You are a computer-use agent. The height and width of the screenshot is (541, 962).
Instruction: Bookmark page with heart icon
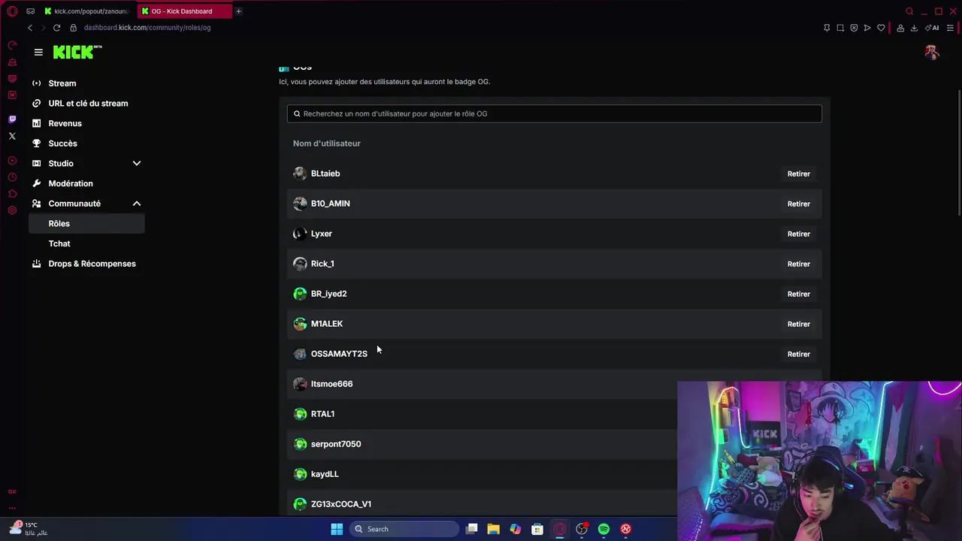click(x=881, y=28)
